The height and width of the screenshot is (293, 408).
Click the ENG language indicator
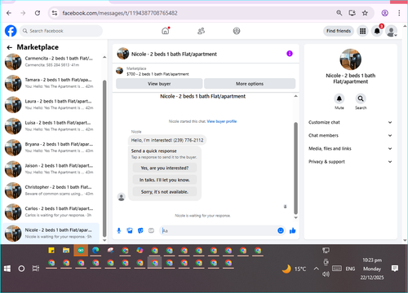pos(350,269)
